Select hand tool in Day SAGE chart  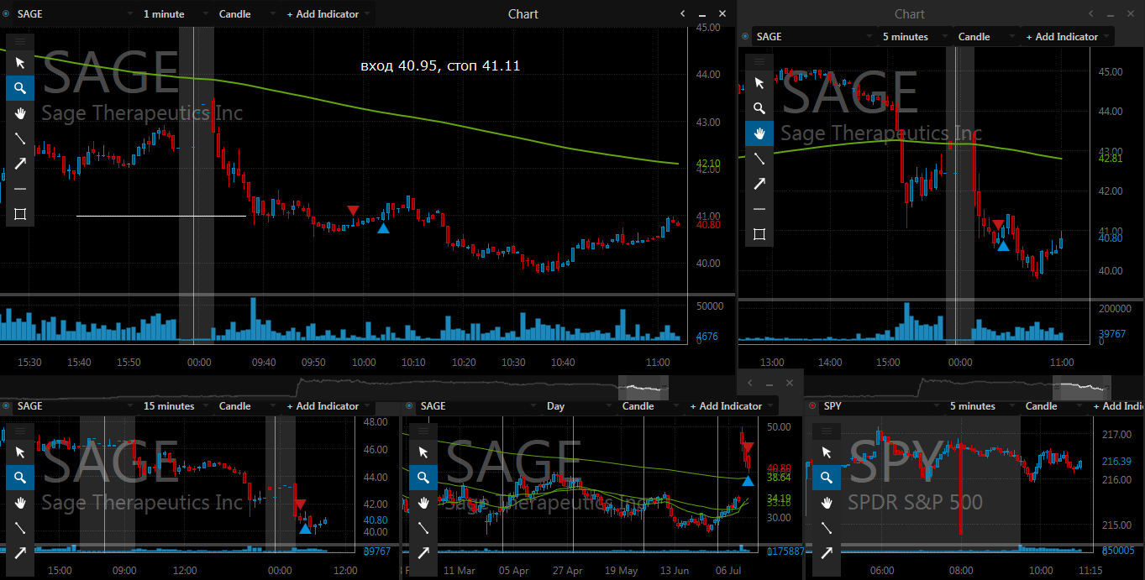(423, 503)
